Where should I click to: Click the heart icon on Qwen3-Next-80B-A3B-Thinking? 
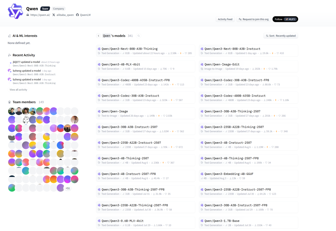pyautogui.click(x=186, y=53)
